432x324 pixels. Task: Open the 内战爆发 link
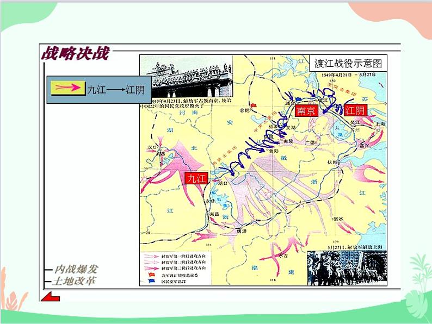[x=76, y=269]
